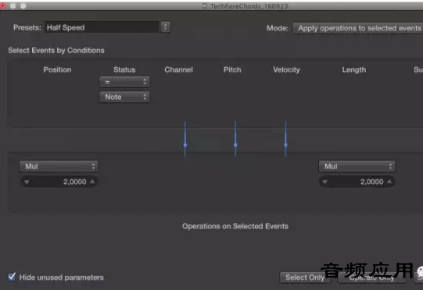Click the Pitch routing line node

click(x=235, y=145)
